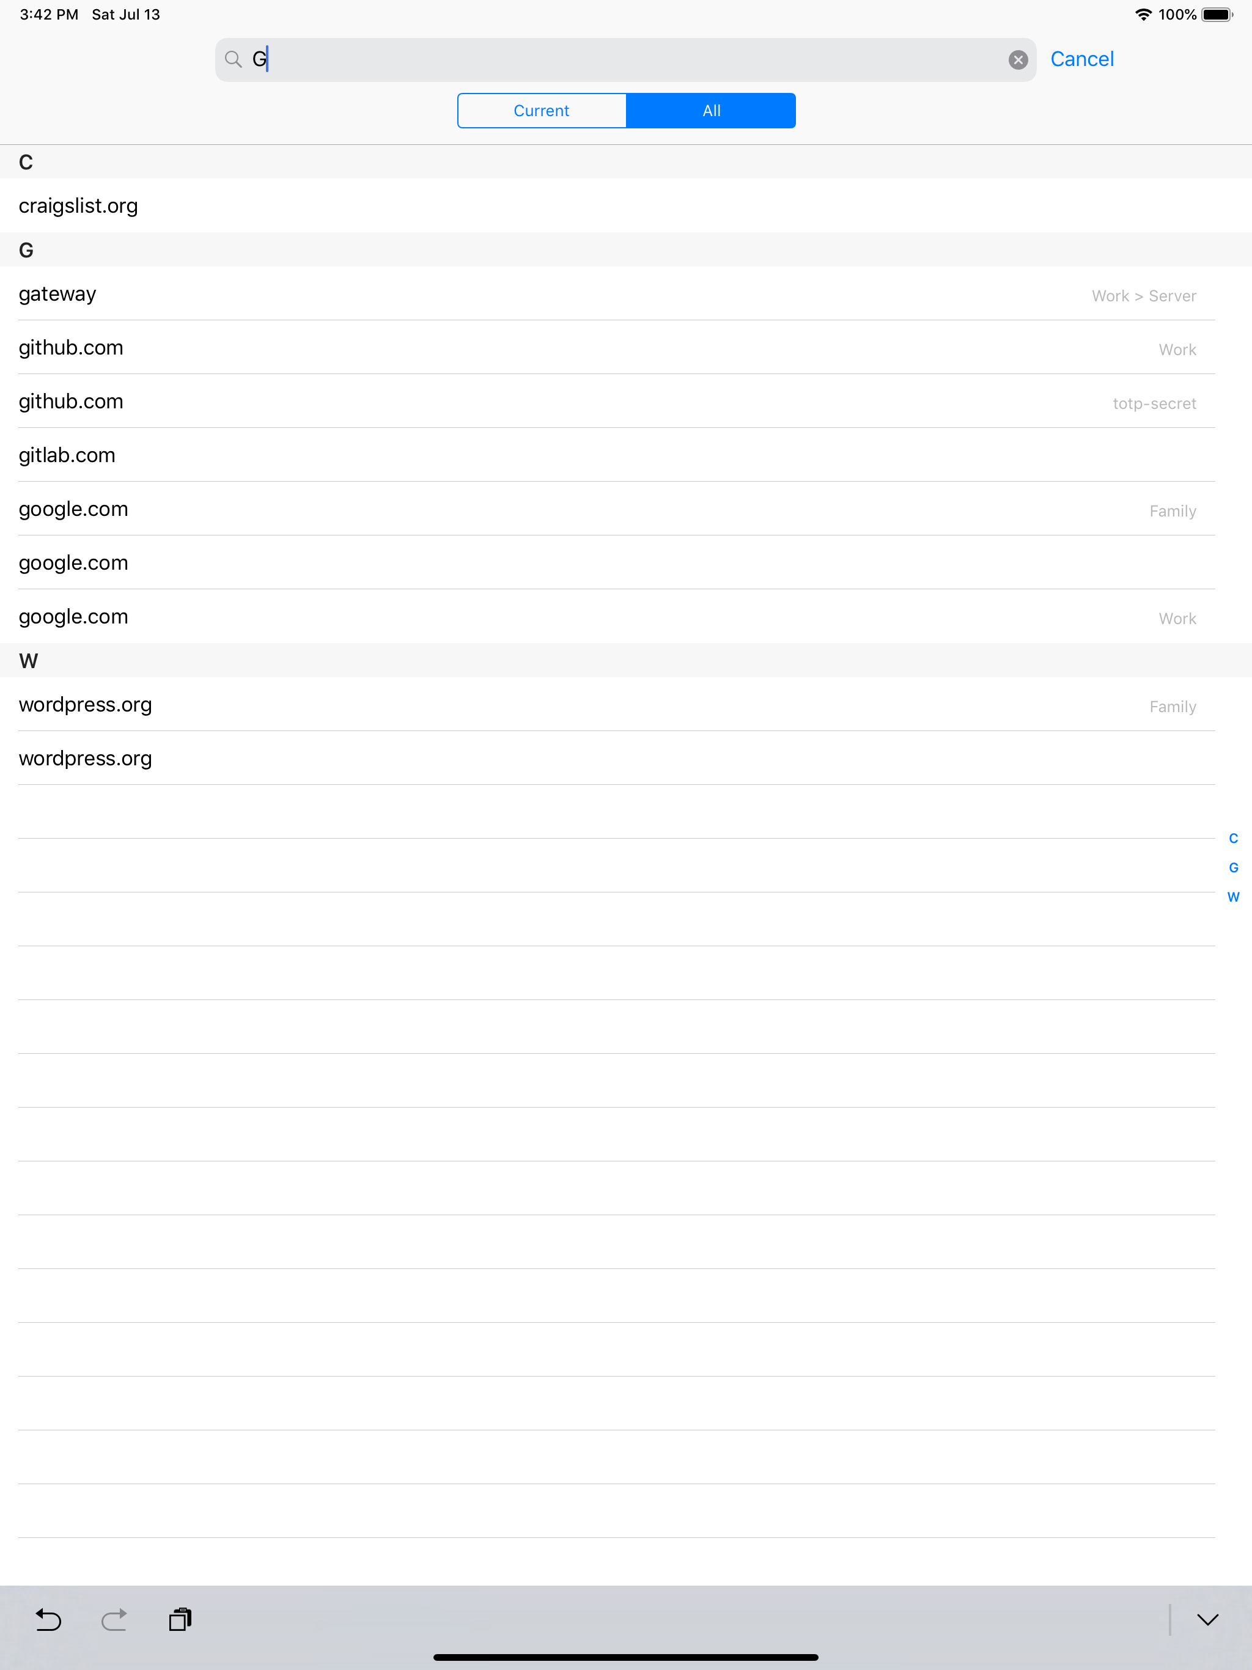Select the All filter segment

pos(710,110)
